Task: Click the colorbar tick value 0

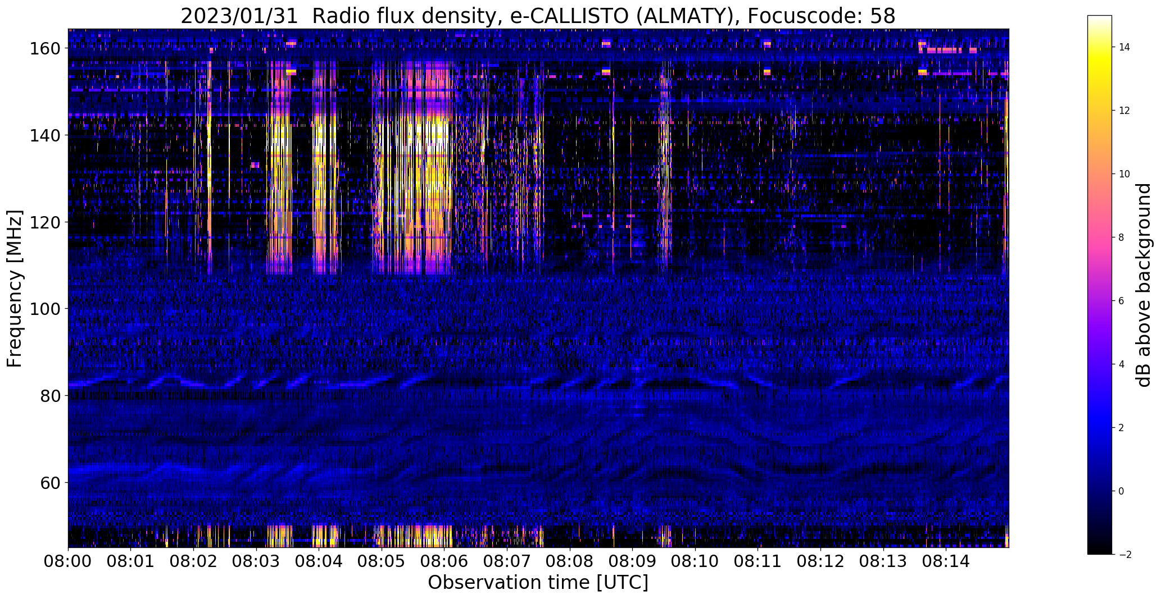Action: (1122, 491)
